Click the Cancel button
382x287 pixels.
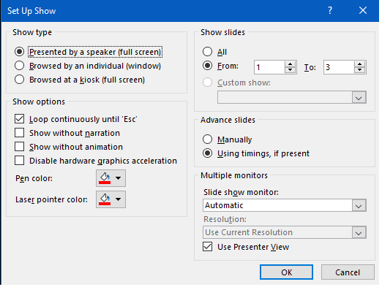tap(348, 272)
